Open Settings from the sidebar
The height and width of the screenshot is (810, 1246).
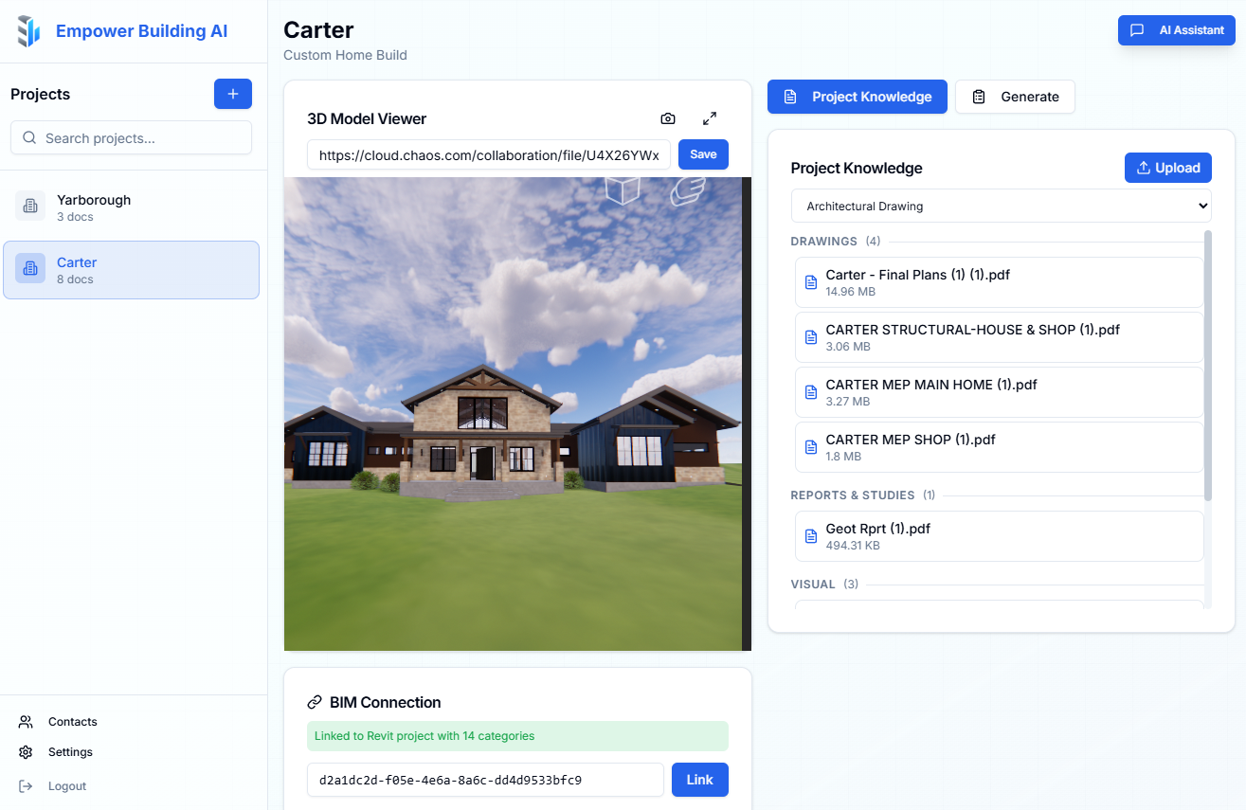69,751
